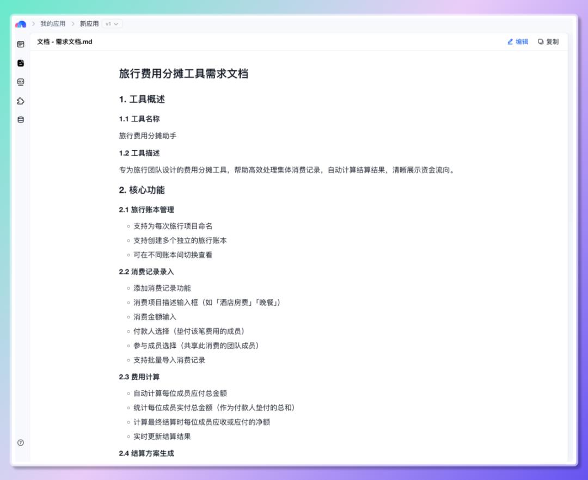Click the copy icon next to 复制
This screenshot has width=588, height=480.
(540, 42)
